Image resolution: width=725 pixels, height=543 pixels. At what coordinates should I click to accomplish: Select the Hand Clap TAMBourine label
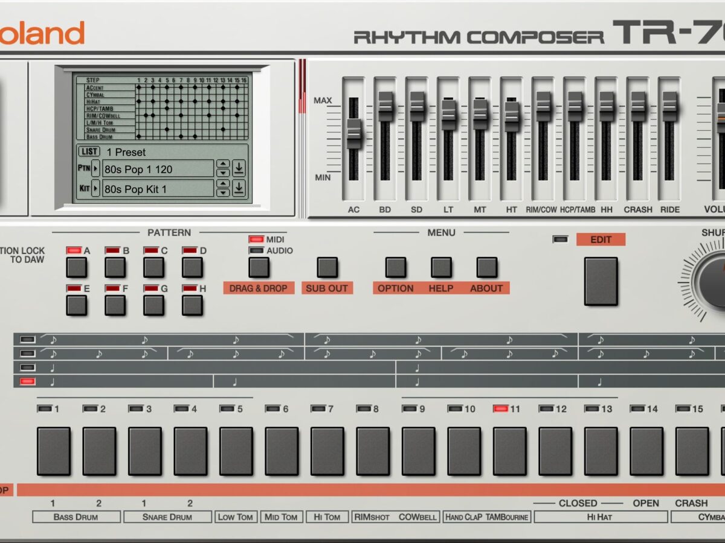coord(486,516)
